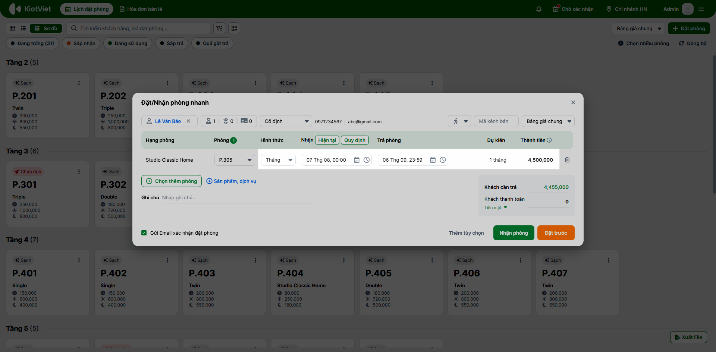Open the walking guest source dropdown
716x352 pixels.
point(459,121)
